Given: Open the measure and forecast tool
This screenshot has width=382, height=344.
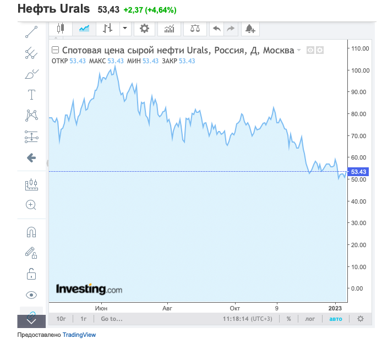Looking at the screenshot, I should click(x=31, y=136).
